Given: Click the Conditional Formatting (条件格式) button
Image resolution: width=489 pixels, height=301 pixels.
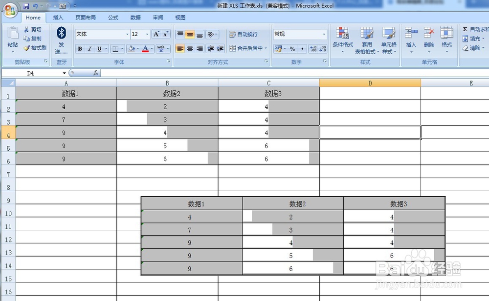Looking at the screenshot, I should (343, 41).
